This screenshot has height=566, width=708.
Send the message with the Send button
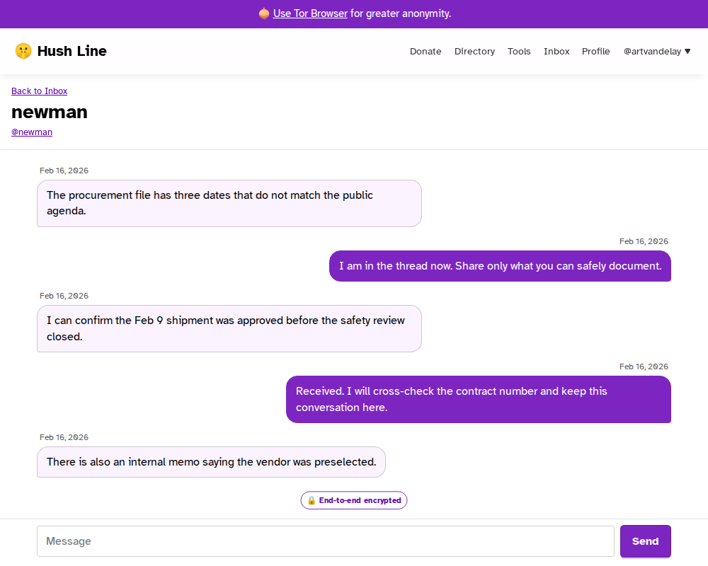645,541
